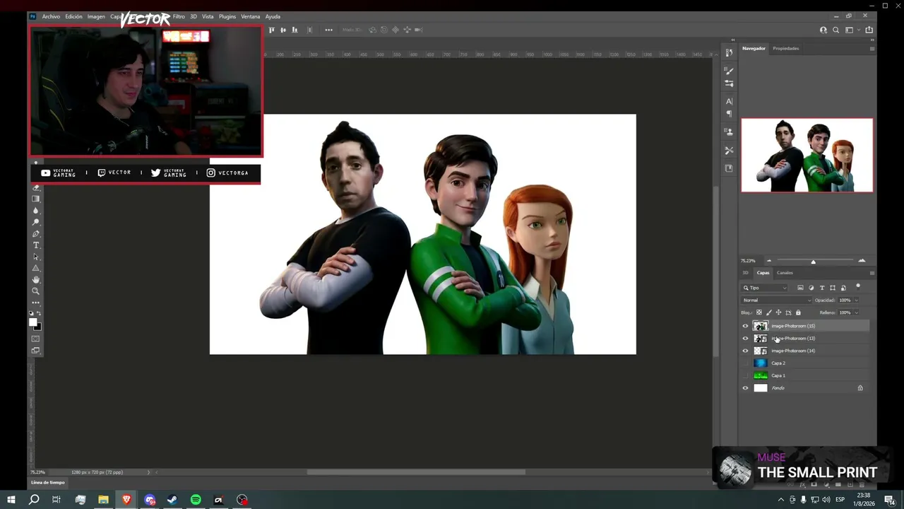Show the Capa 2 layer
The height and width of the screenshot is (509, 904).
745,363
